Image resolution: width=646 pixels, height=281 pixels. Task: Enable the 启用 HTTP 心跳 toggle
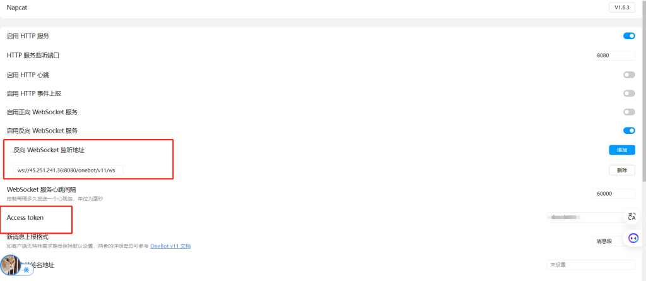tap(629, 75)
